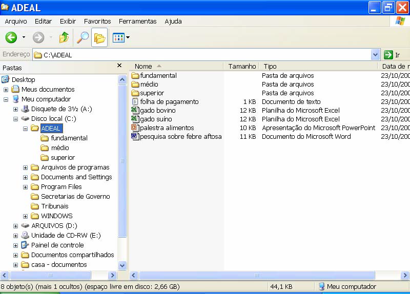The height and width of the screenshot is (294, 410).
Task: Click the Up one level folder icon
Action: [x=64, y=37]
